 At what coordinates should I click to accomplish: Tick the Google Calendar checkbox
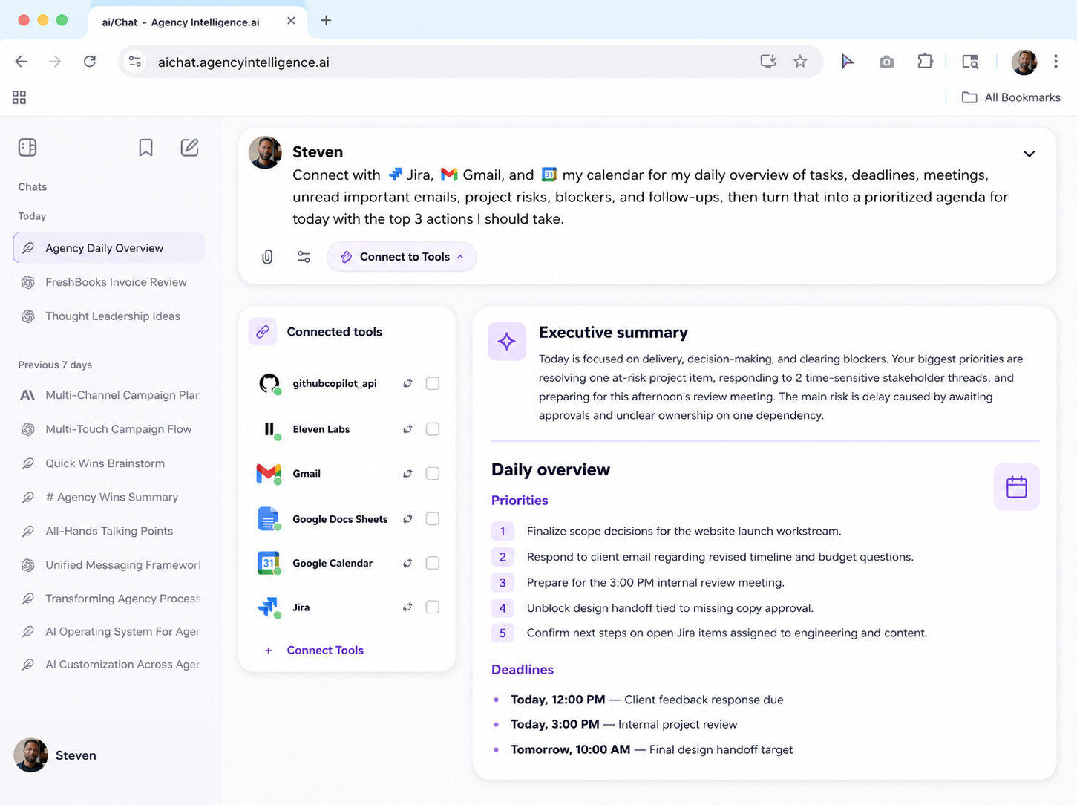click(433, 564)
